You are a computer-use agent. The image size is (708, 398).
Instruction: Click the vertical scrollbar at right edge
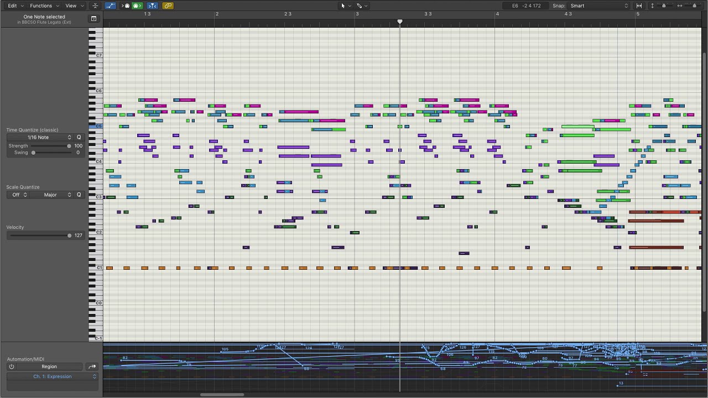pyautogui.click(x=705, y=182)
